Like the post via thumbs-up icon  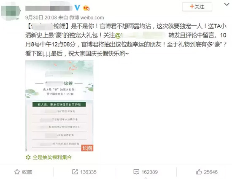coord(199,172)
